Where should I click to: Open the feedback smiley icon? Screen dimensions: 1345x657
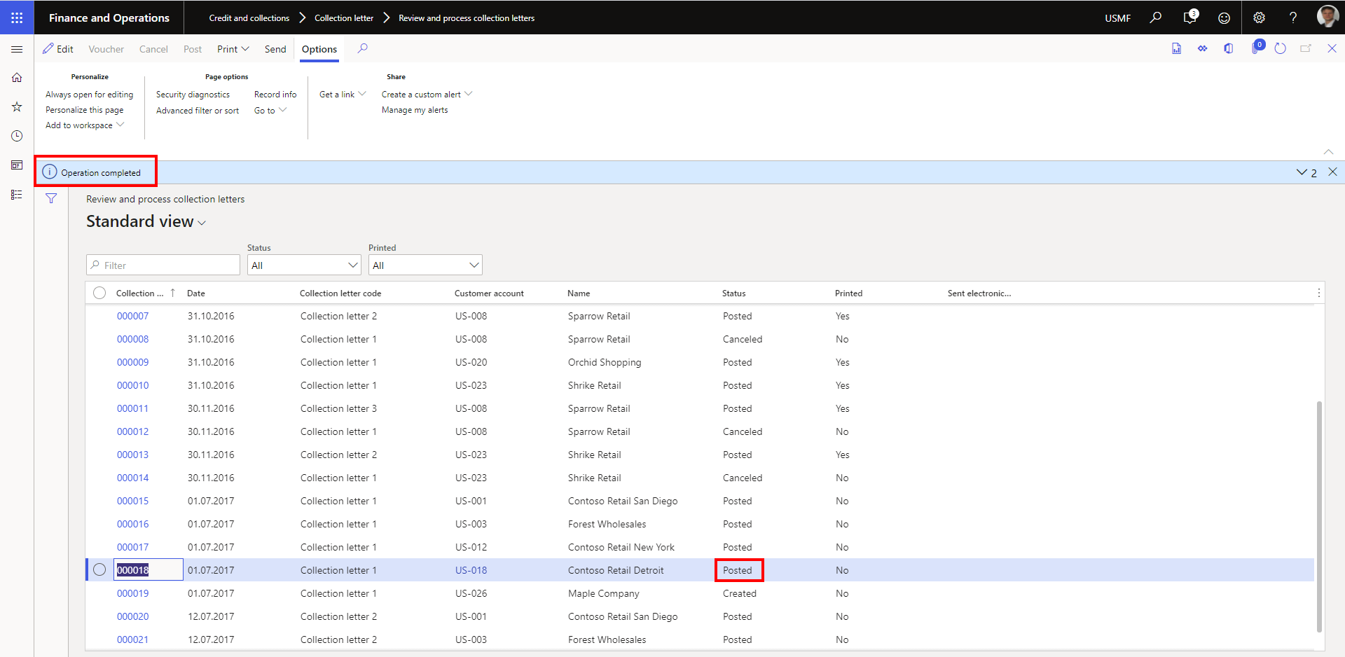pyautogui.click(x=1224, y=18)
